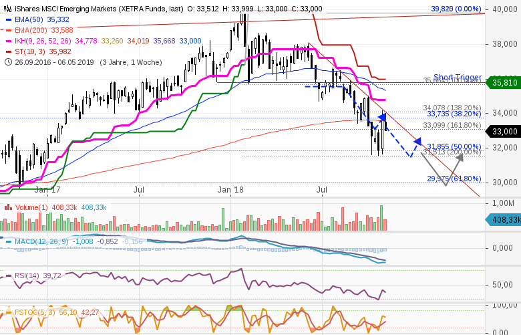Click the blue 408,33k volume tag on the axis
The image size is (521, 335).
(503, 220)
